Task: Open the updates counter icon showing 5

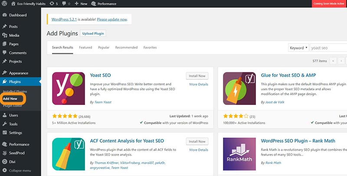Action: [54, 3]
